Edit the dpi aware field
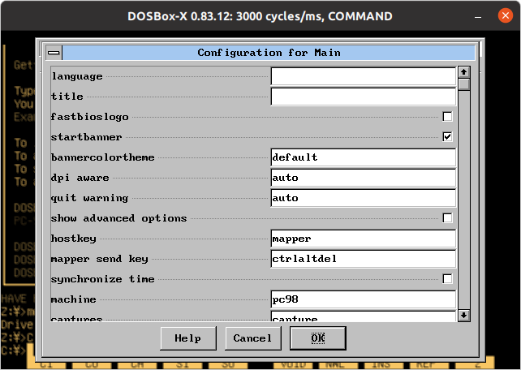Screen dimensions: 521x370 [364, 178]
